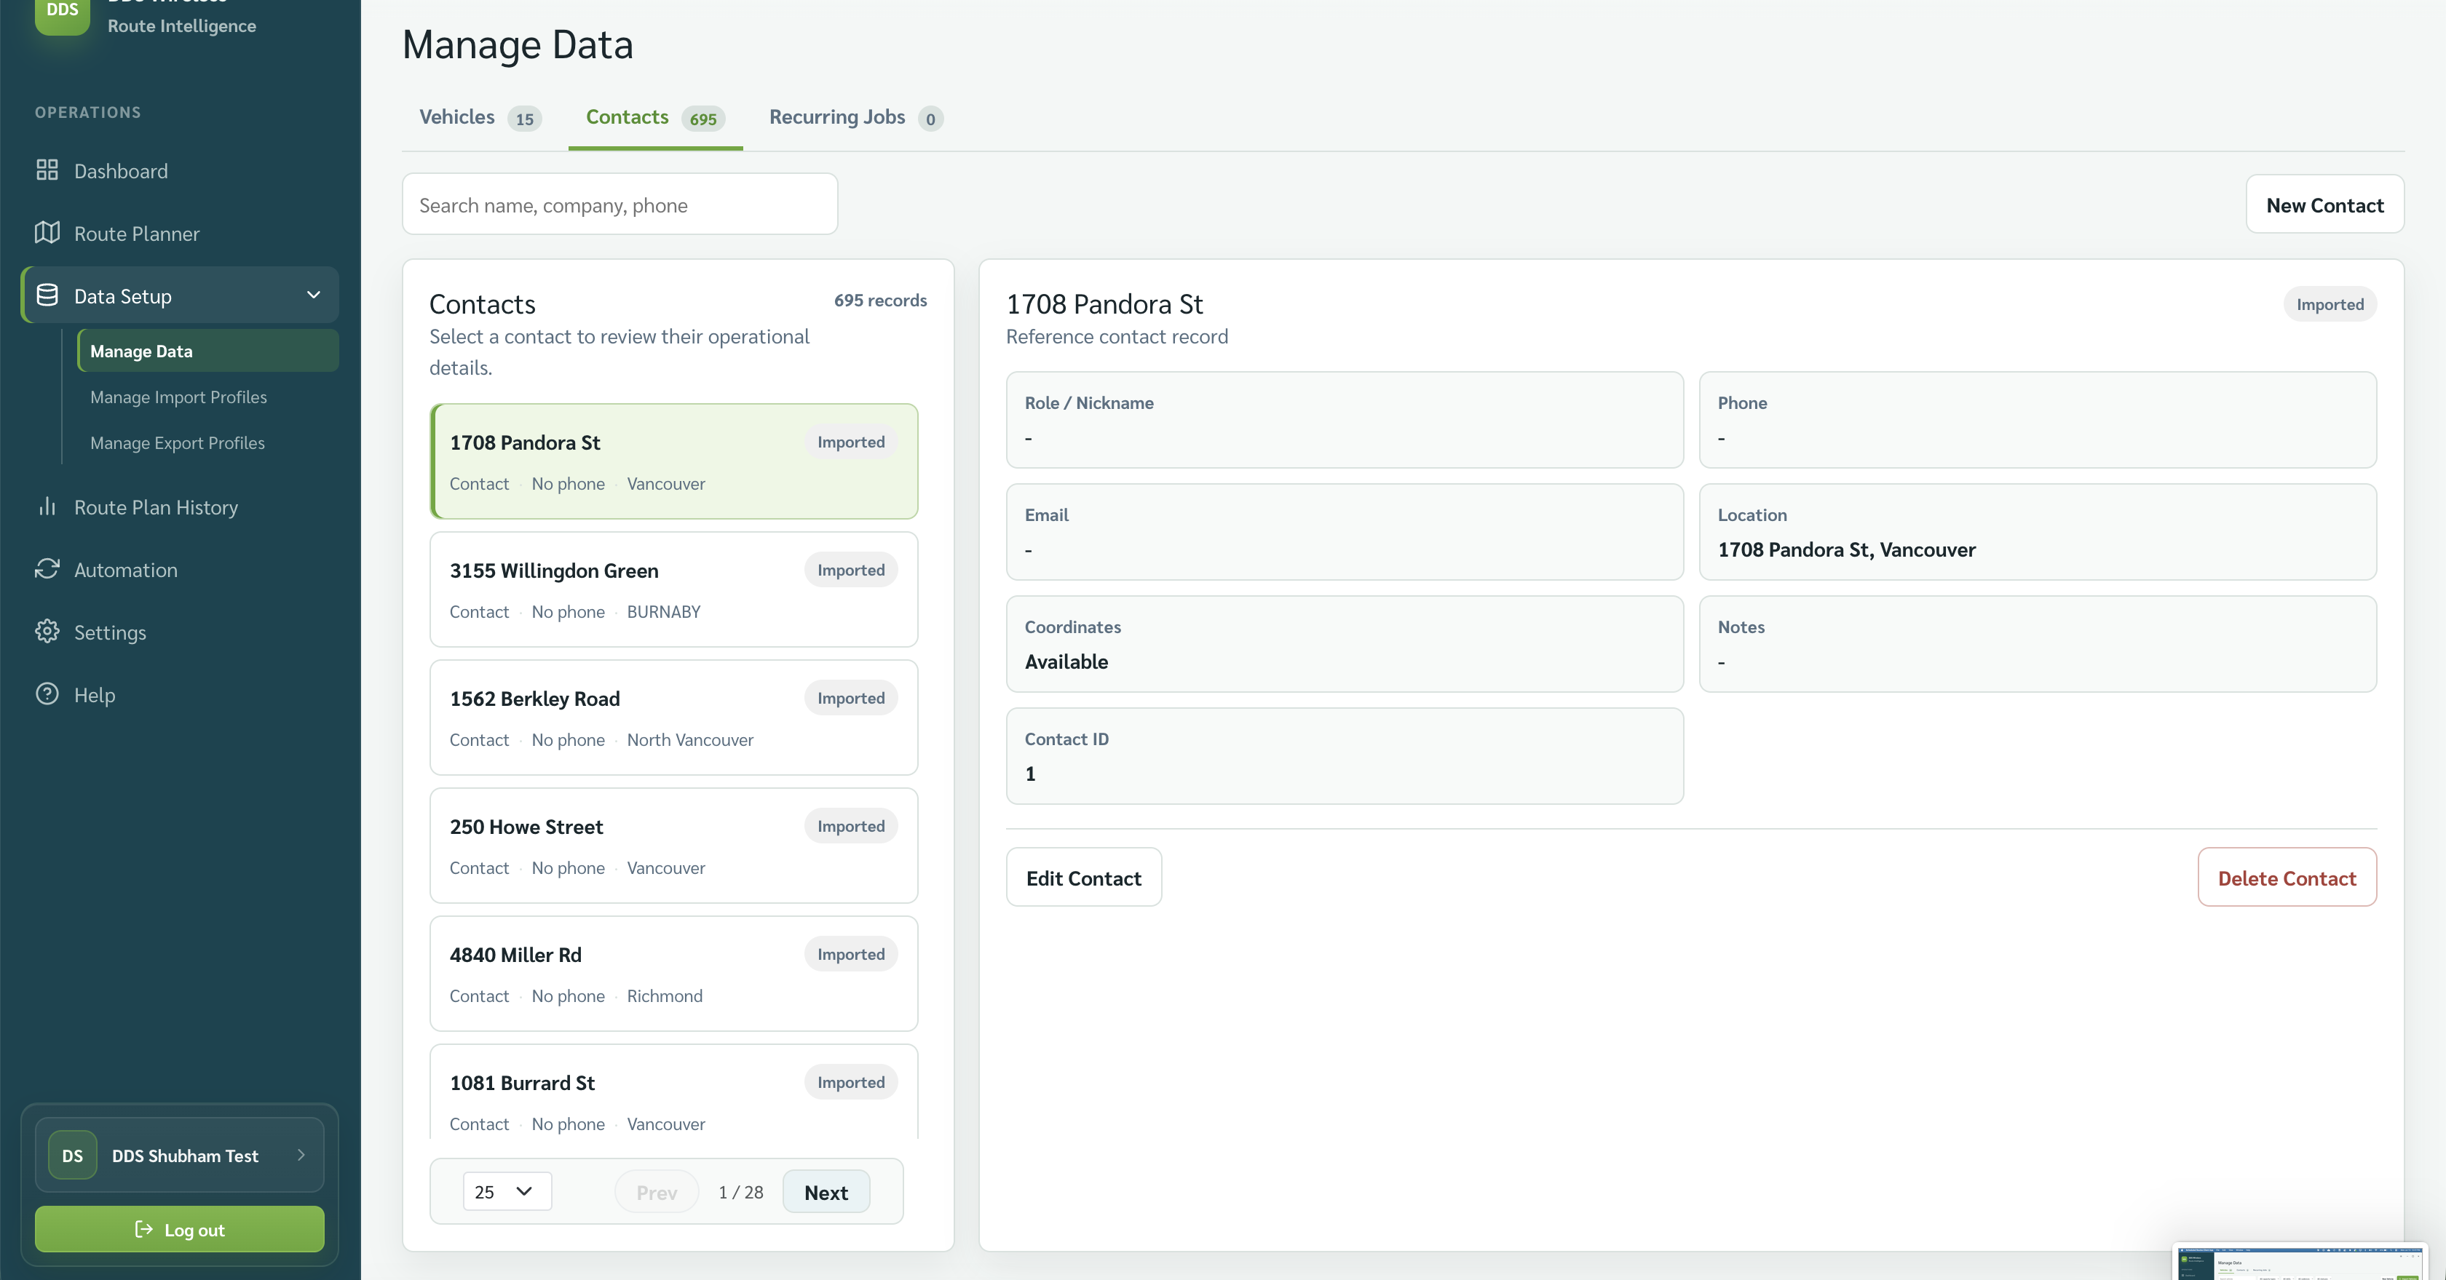Viewport: 2446px width, 1280px height.
Task: Click the Notes field card
Action: coord(2038,643)
